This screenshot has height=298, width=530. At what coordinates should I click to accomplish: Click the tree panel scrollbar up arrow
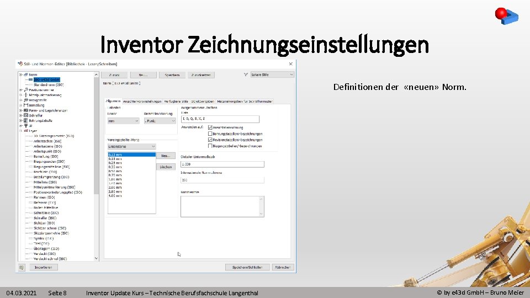(x=96, y=74)
